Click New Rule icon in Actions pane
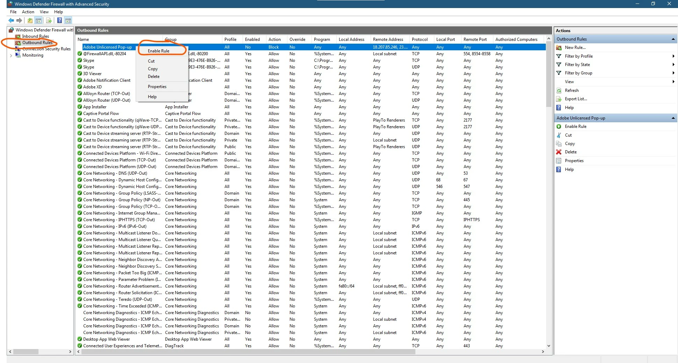Viewport: 678px width, 363px height. [559, 48]
